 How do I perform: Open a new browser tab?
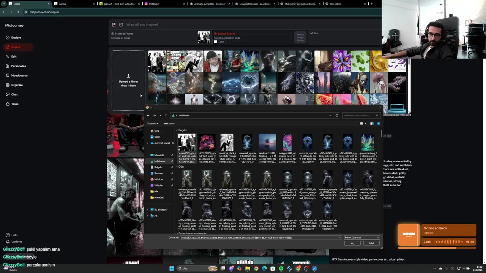click(x=371, y=4)
